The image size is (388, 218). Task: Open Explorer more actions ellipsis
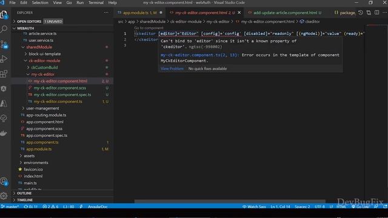(x=106, y=13)
